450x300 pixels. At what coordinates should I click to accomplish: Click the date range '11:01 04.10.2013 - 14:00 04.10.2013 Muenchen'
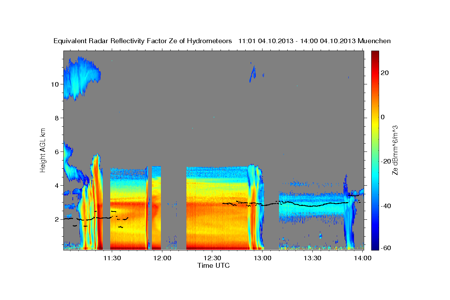pos(315,41)
